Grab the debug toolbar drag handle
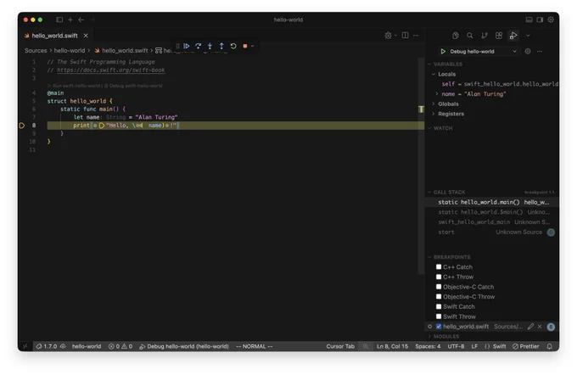This screenshot has width=577, height=375. click(x=177, y=46)
